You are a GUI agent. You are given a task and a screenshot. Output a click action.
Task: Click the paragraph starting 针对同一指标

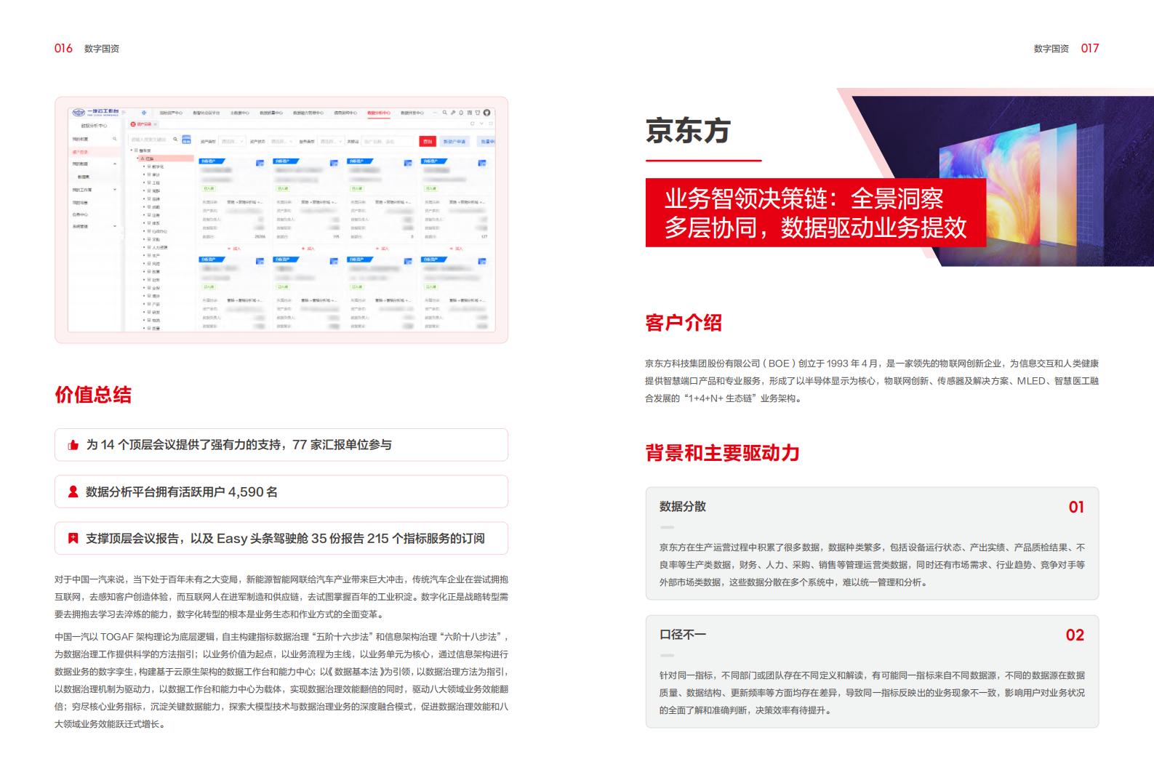click(872, 693)
